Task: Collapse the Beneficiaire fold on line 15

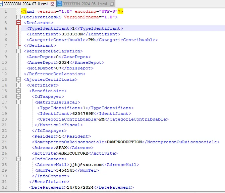Action: pyautogui.click(x=18, y=91)
